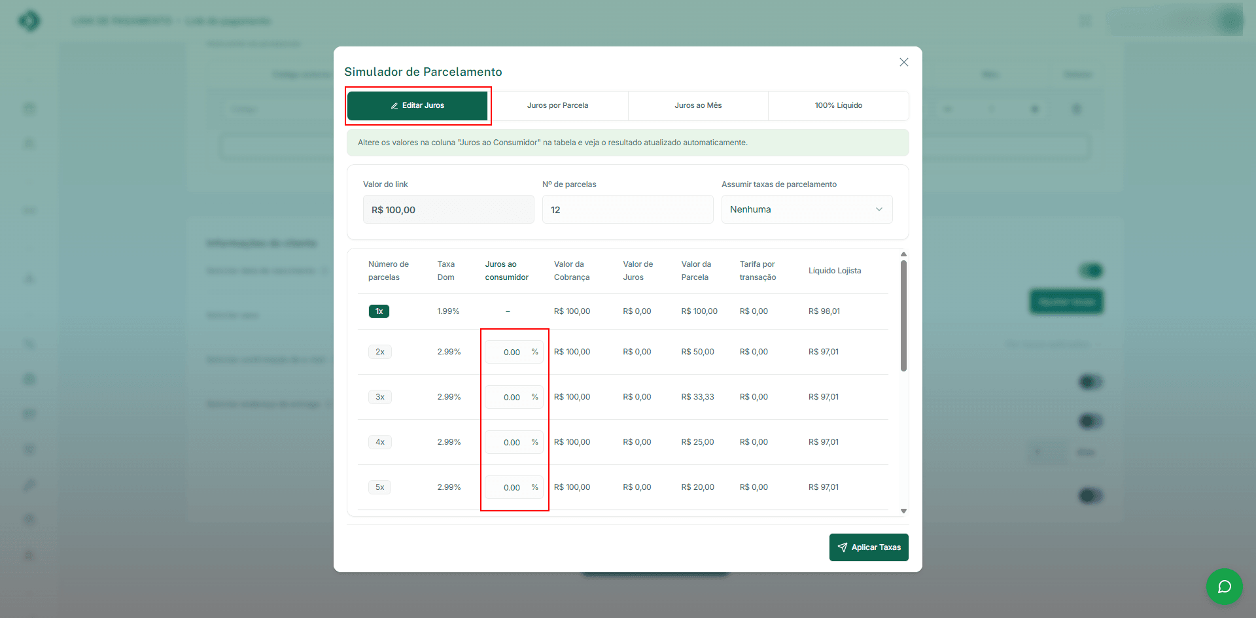Click the table's scroll up arrow
The width and height of the screenshot is (1256, 618).
pos(903,254)
